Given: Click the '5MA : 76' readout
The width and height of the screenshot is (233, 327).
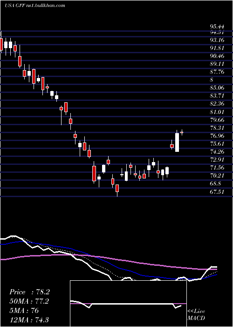Looking at the screenshot, I should [24, 311].
